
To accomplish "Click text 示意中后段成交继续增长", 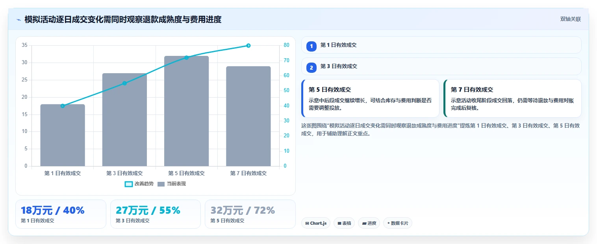I will click(x=337, y=100).
